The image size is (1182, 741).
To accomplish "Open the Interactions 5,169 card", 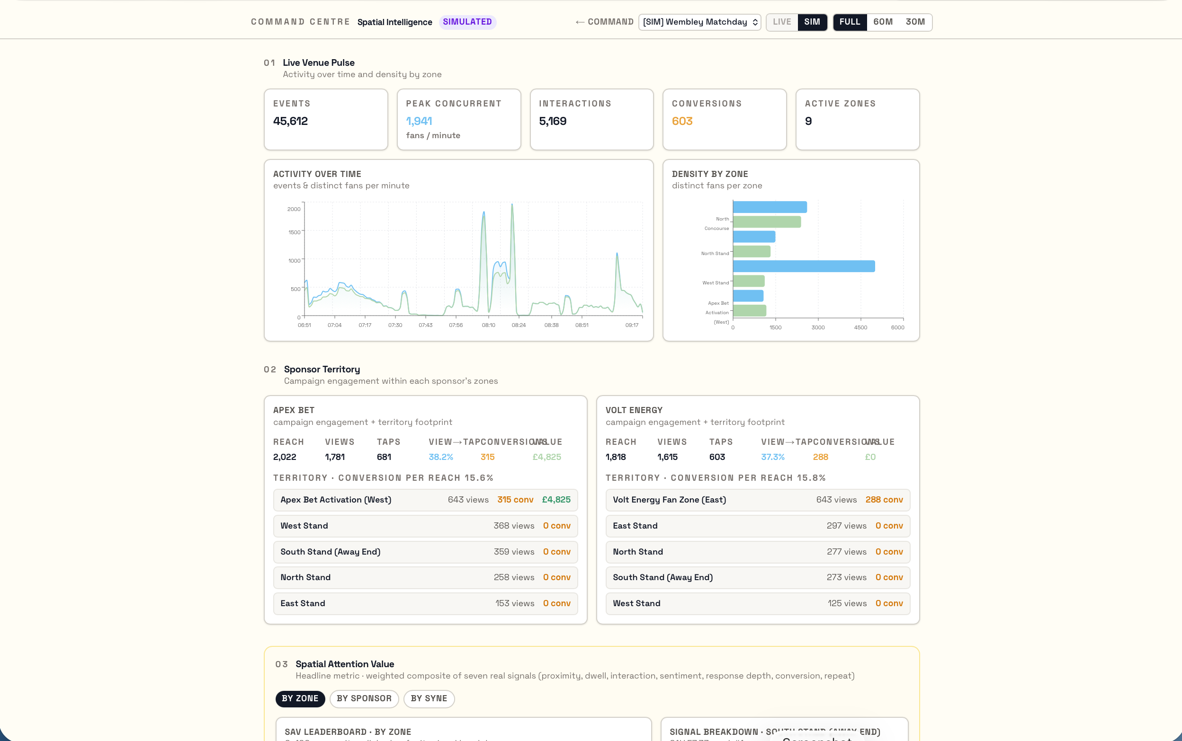I will tap(591, 119).
